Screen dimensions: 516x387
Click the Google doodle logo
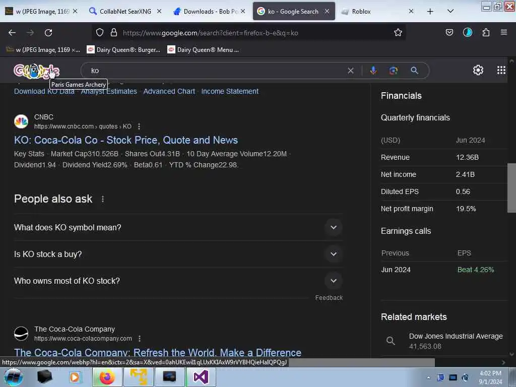pyautogui.click(x=36, y=71)
